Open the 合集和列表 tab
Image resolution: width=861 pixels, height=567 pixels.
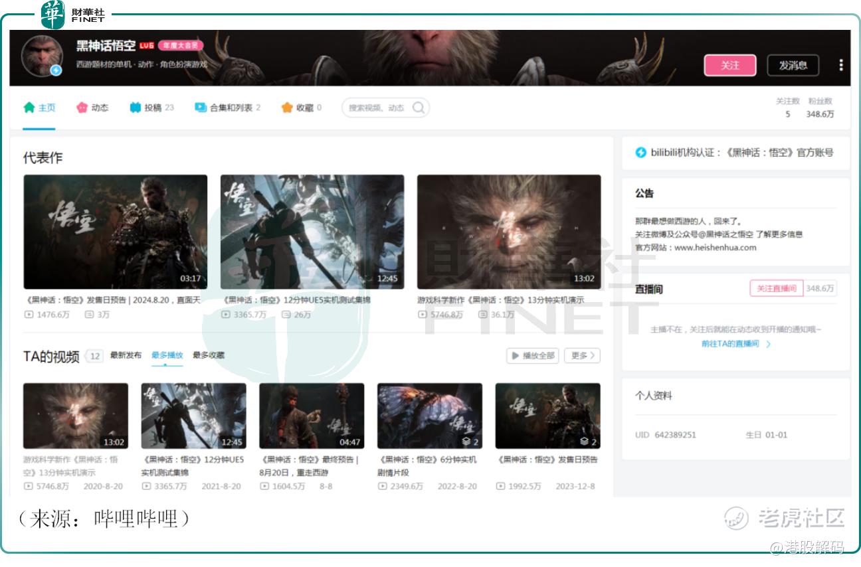coord(227,108)
